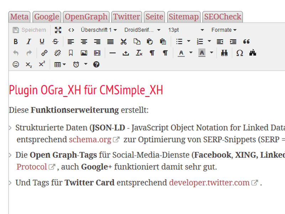Insert an emoticon smiley

coord(16,65)
